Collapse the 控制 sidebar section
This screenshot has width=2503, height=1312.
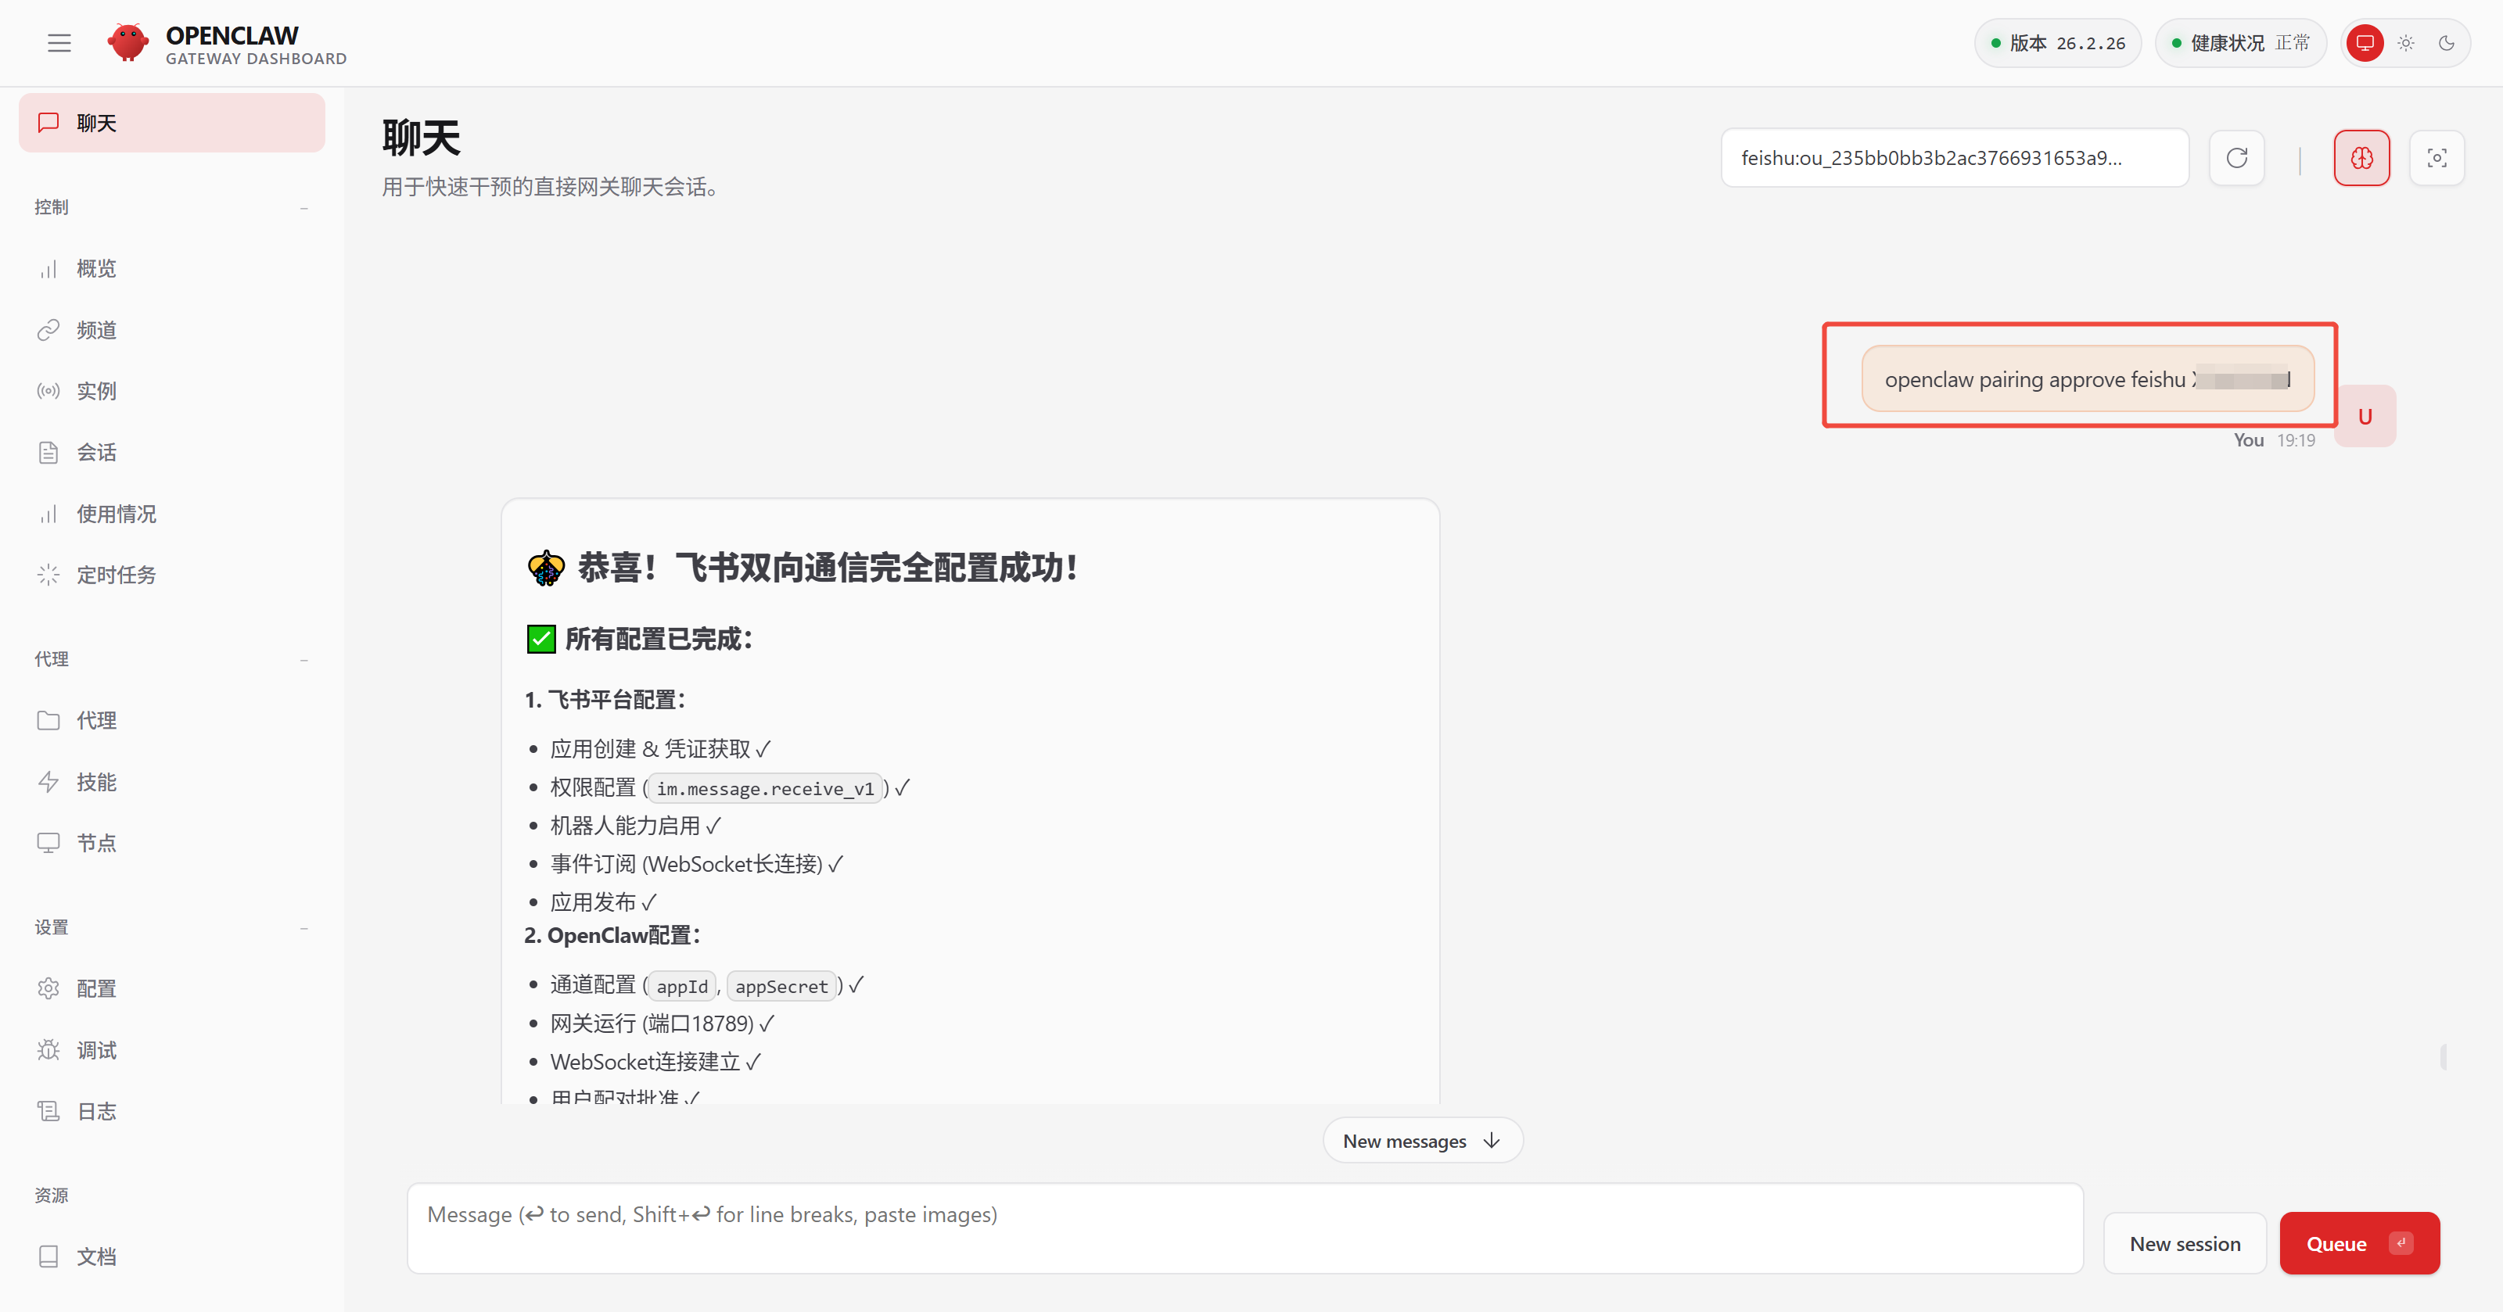click(304, 208)
